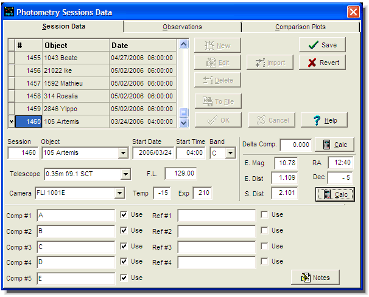Image resolution: width=369 pixels, height=297 pixels.
Task: Uncheck Use for Comp #3
Action: point(124,246)
